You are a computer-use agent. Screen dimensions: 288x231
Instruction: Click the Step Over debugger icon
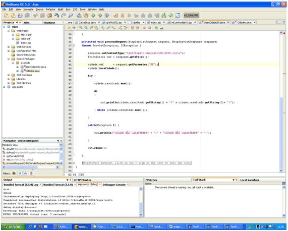pyautogui.click(x=136, y=16)
